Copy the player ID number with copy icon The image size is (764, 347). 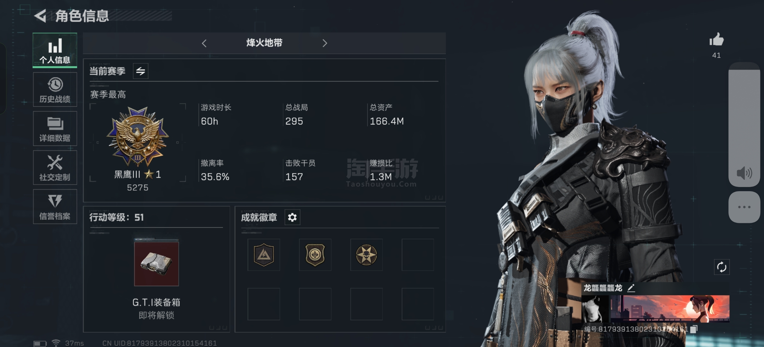click(694, 329)
